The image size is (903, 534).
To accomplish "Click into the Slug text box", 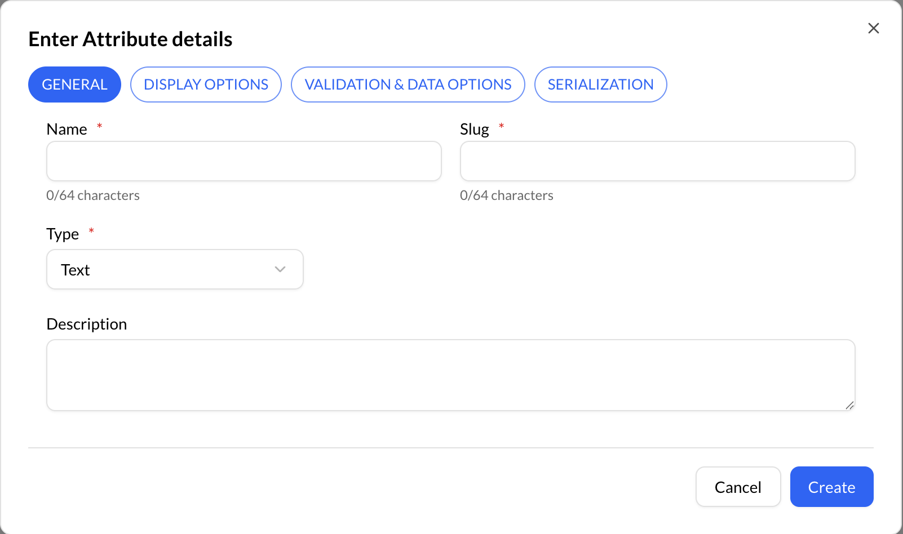I will (x=657, y=161).
